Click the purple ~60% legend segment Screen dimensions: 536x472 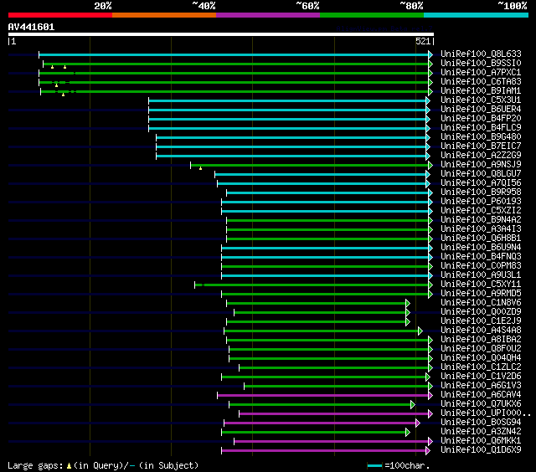268,15
